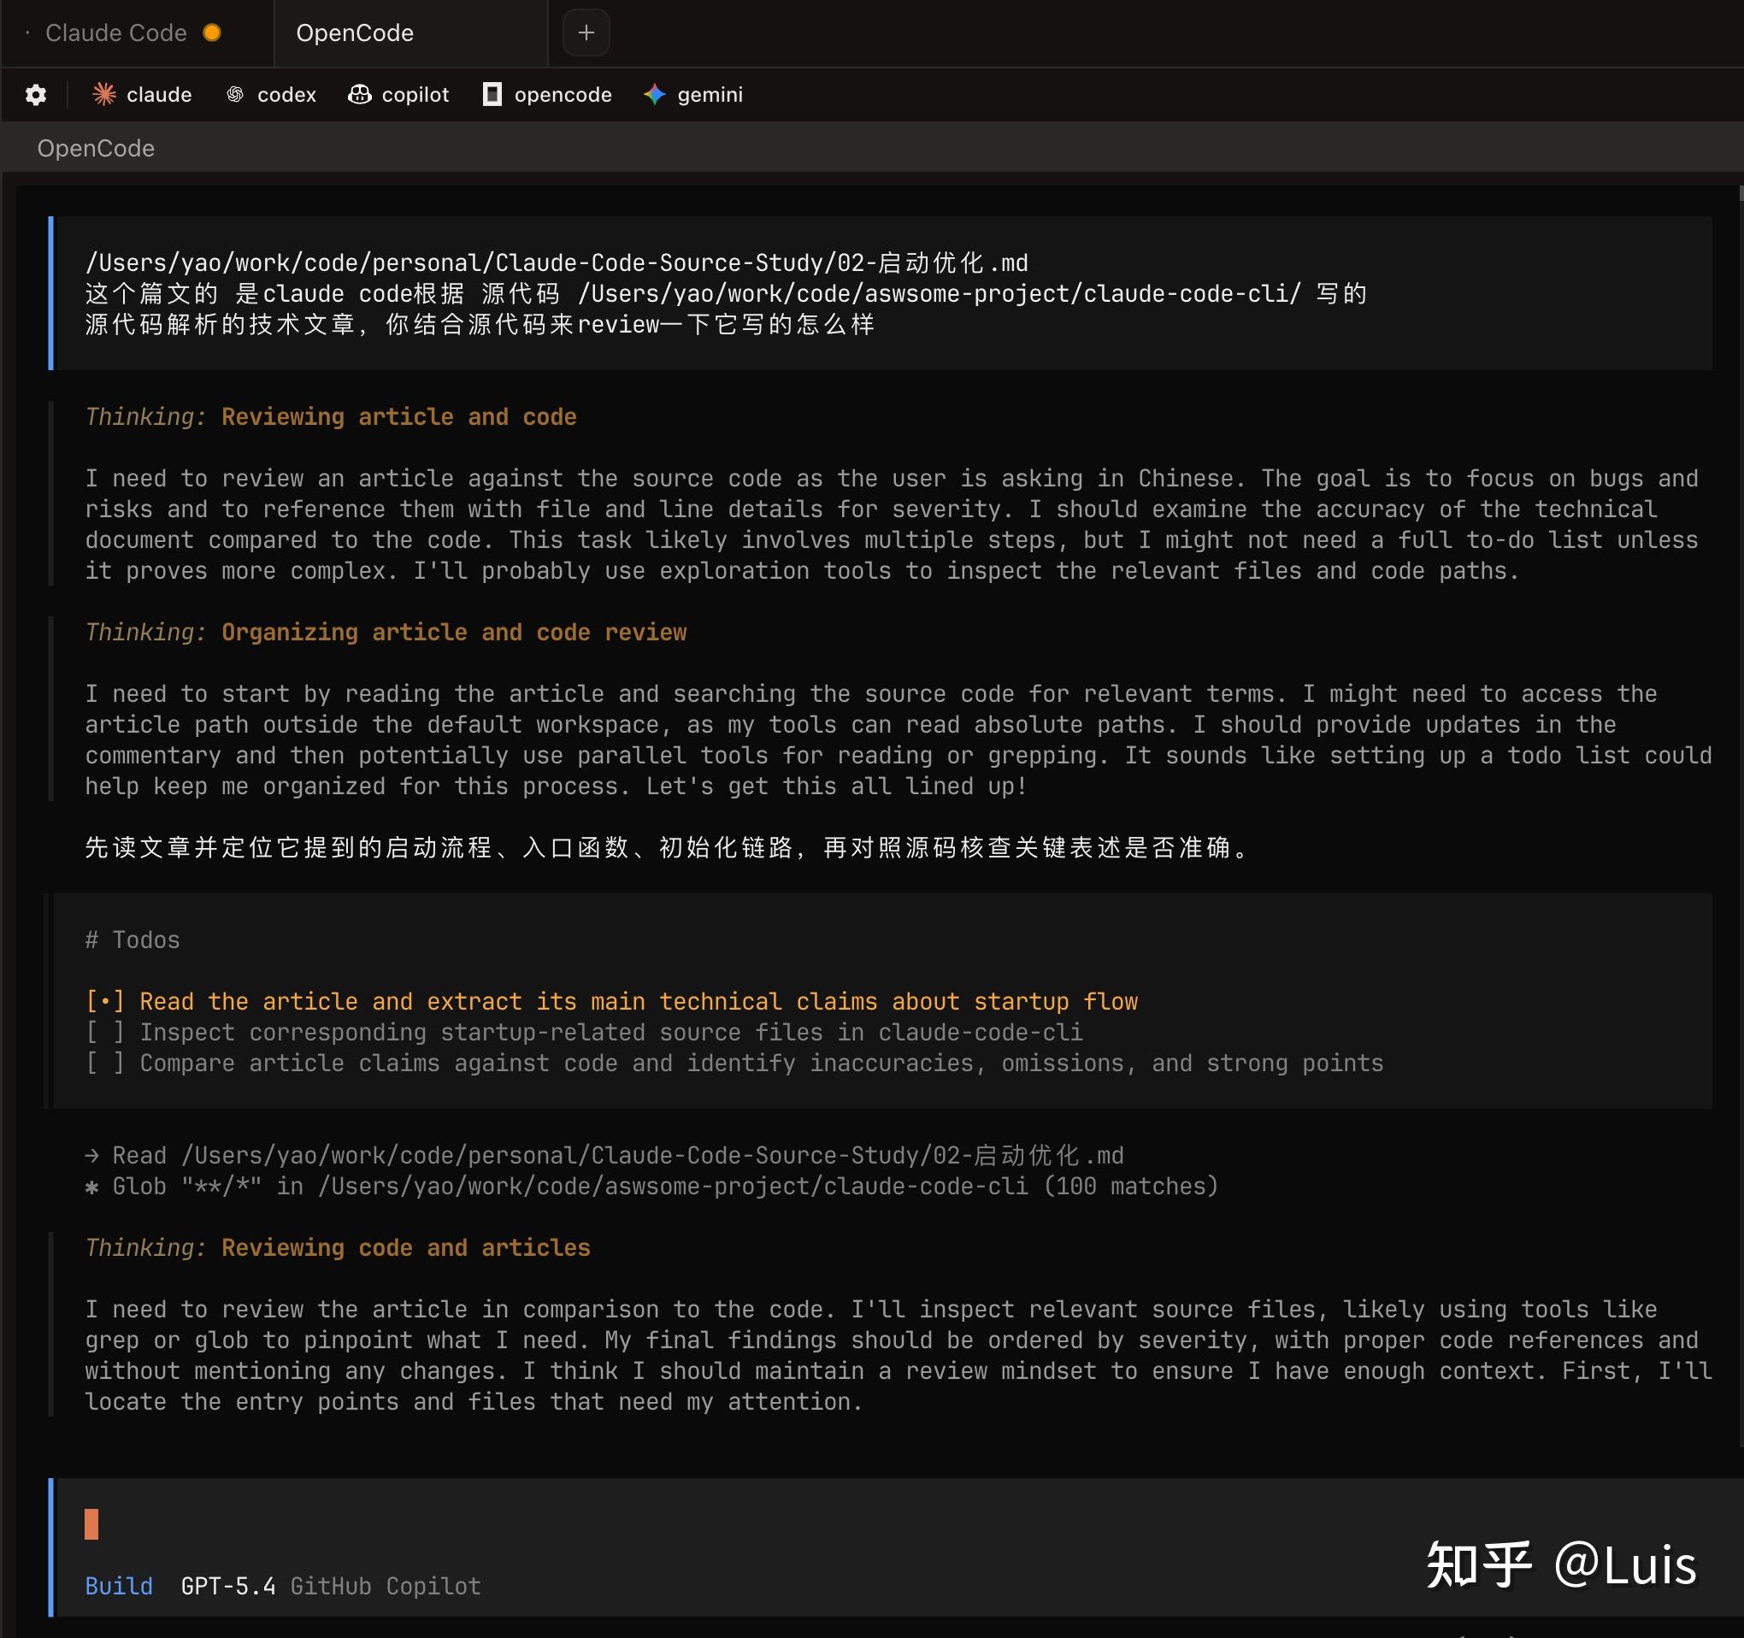The height and width of the screenshot is (1638, 1744).
Task: Click the orange status dot on Claude Code tab
Action: click(x=211, y=32)
